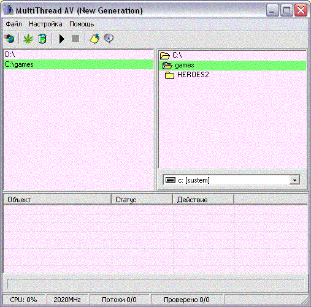Click the Статус column header
The image size is (311, 307).
pos(142,200)
